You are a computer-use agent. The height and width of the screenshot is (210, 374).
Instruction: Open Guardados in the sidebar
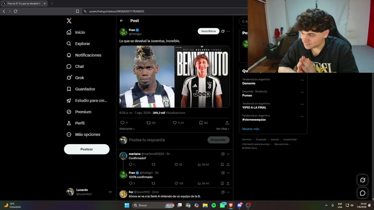coord(81,89)
